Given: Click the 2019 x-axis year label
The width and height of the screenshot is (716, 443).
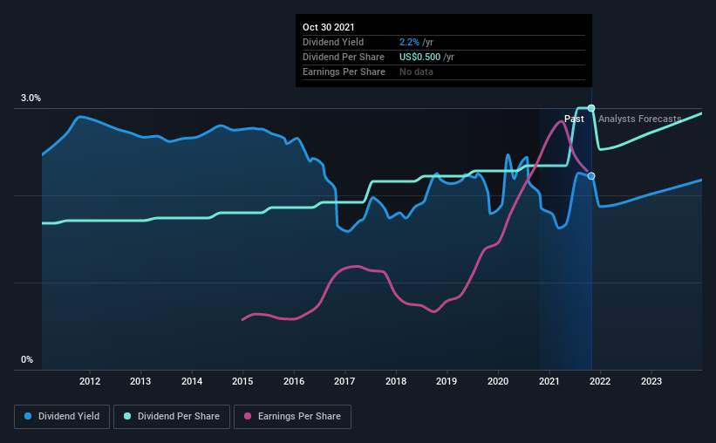Looking at the screenshot, I should click(447, 381).
